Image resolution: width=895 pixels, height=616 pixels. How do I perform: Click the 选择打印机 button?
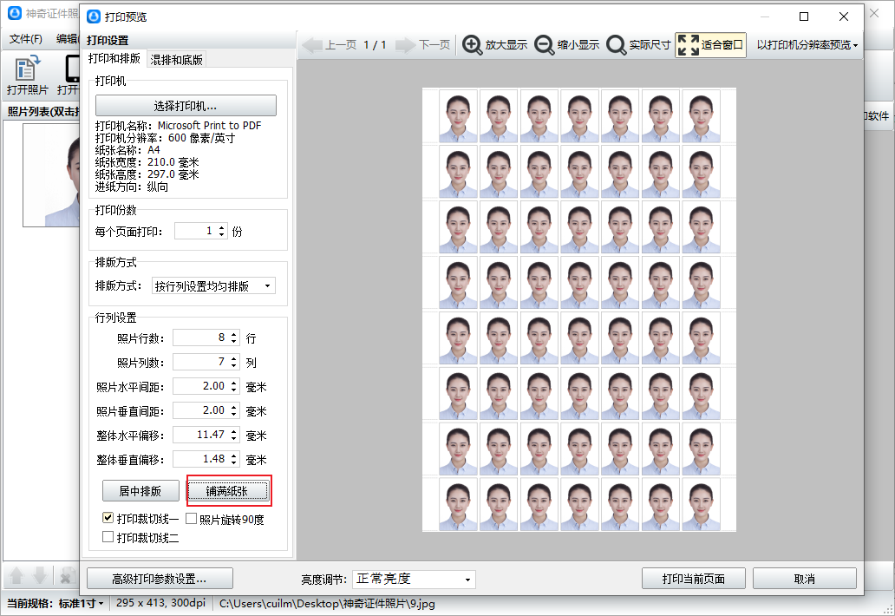pyautogui.click(x=186, y=106)
